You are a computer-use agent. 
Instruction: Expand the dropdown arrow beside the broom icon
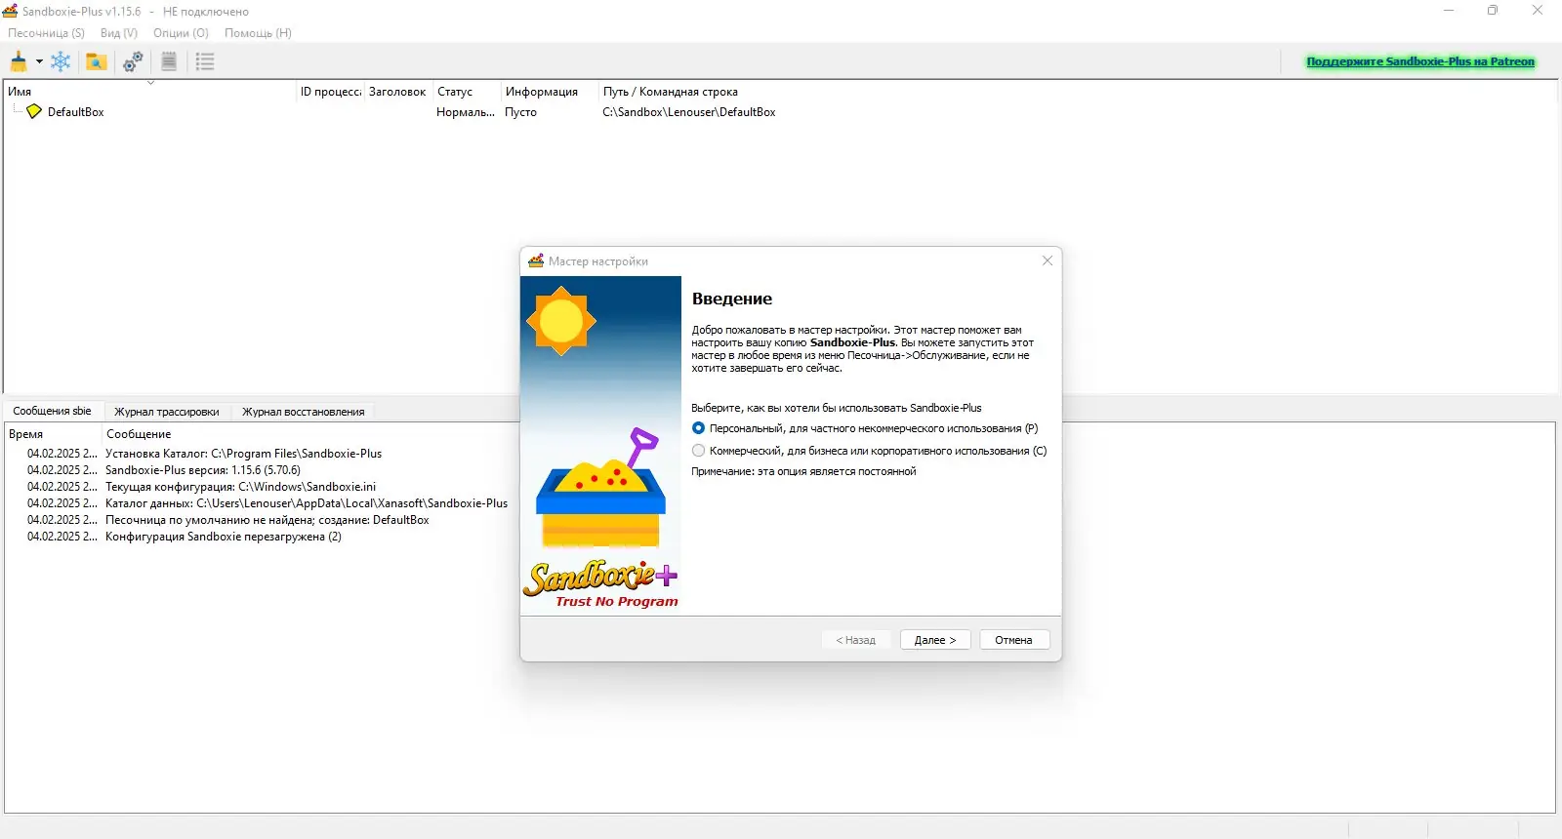click(x=39, y=61)
